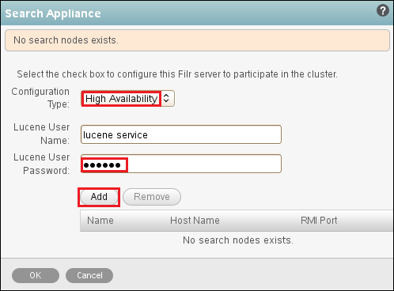Click the Lucene User Password label

tap(42, 164)
